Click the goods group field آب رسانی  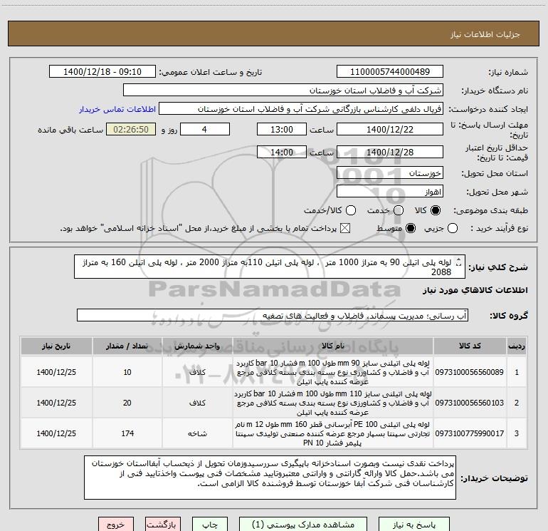pos(273,315)
